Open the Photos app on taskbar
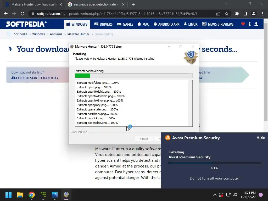The height and width of the screenshot is (201, 268). (x=55, y=195)
